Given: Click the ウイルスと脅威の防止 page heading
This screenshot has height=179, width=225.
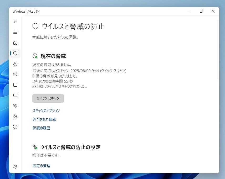Looking at the screenshot, I should [73, 27].
